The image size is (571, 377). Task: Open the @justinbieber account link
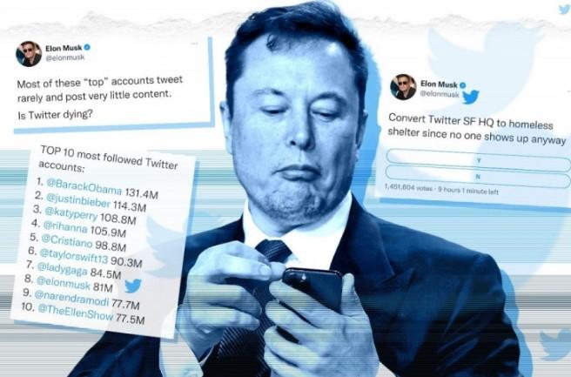(78, 201)
